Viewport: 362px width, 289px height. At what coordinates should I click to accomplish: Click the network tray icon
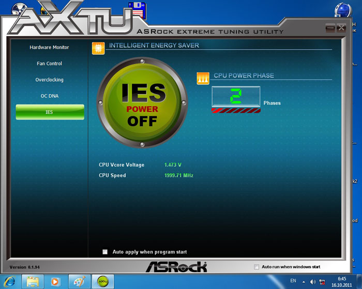[x=322, y=282]
